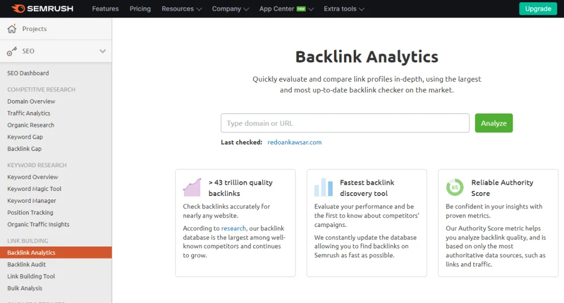Open the Extra tools dropdown
This screenshot has width=564, height=303.
coord(343,8)
